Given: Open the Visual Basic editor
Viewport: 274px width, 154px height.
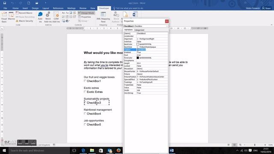Looking at the screenshot, I should coord(4,17).
